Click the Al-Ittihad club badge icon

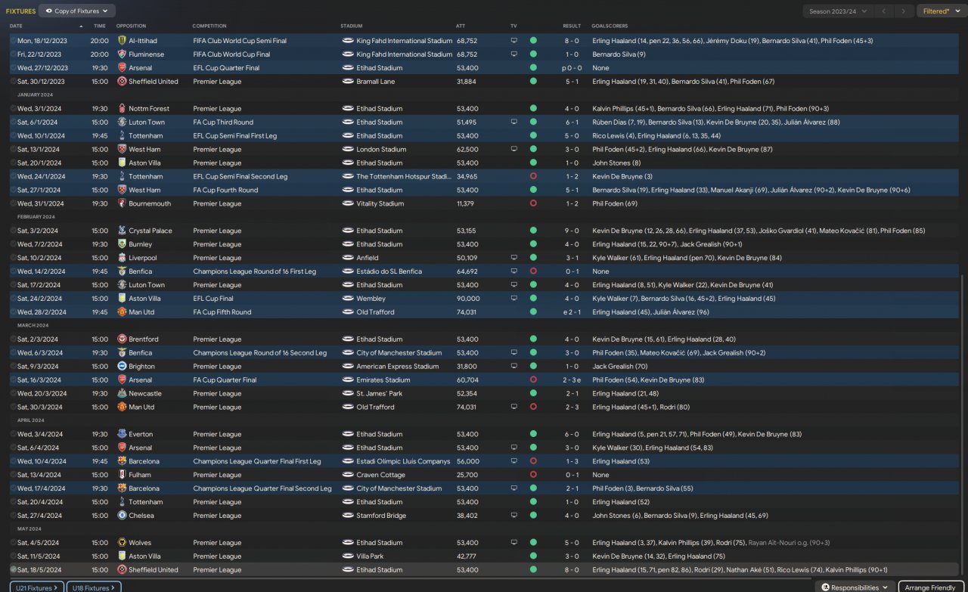pos(122,41)
